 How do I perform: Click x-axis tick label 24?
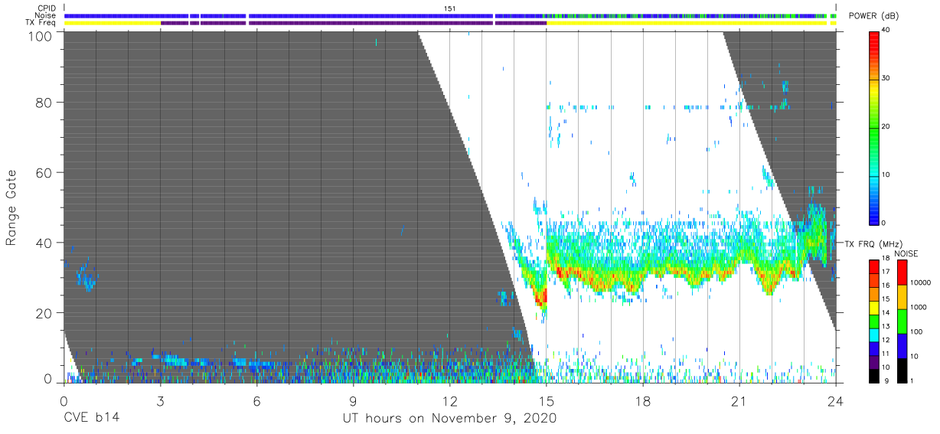coord(836,401)
